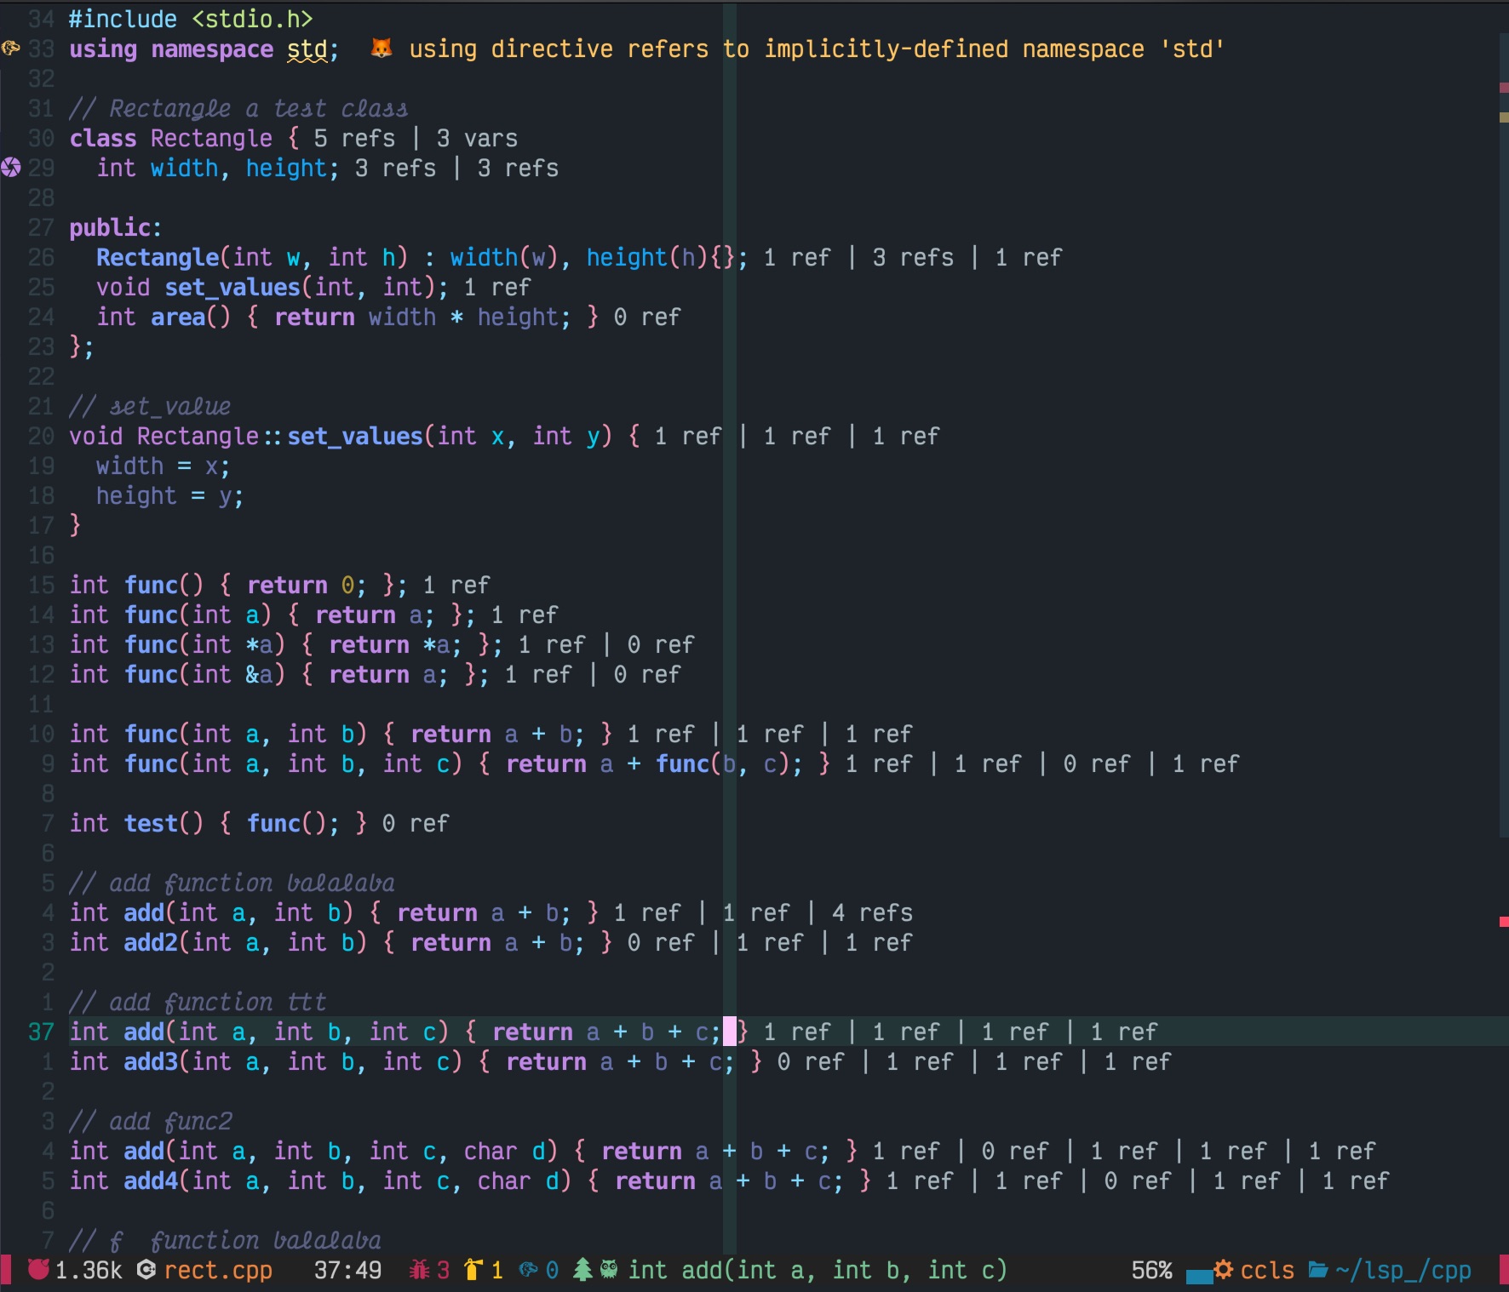The width and height of the screenshot is (1509, 1292).
Task: Click the warning count 1 in status bar
Action: click(x=497, y=1271)
